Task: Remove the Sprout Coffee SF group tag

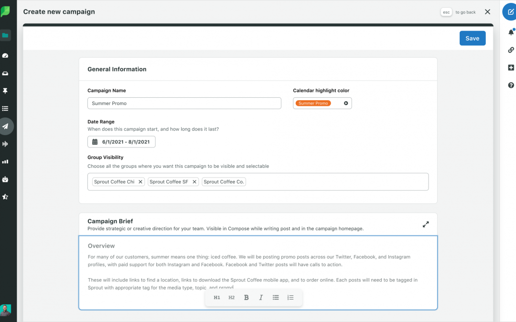Action: click(x=194, y=182)
